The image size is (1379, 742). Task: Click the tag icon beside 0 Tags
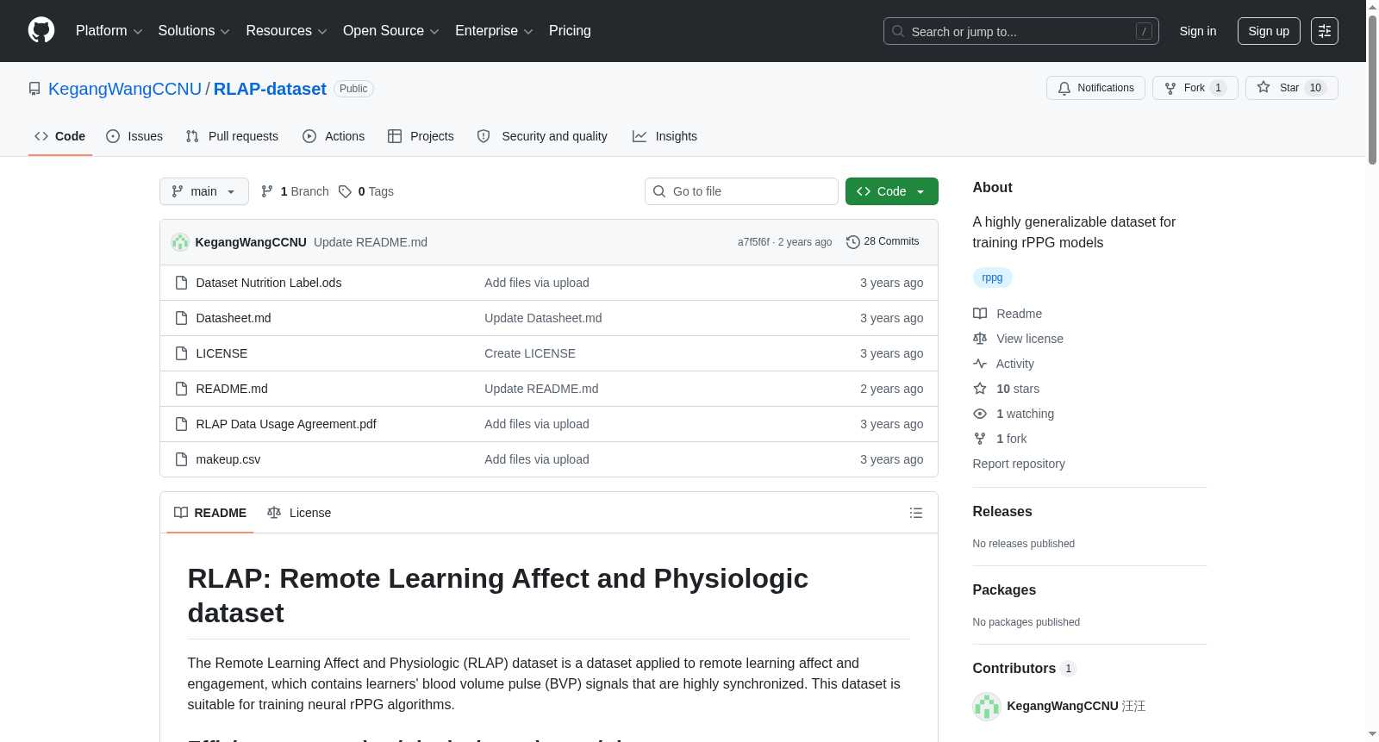pos(345,191)
